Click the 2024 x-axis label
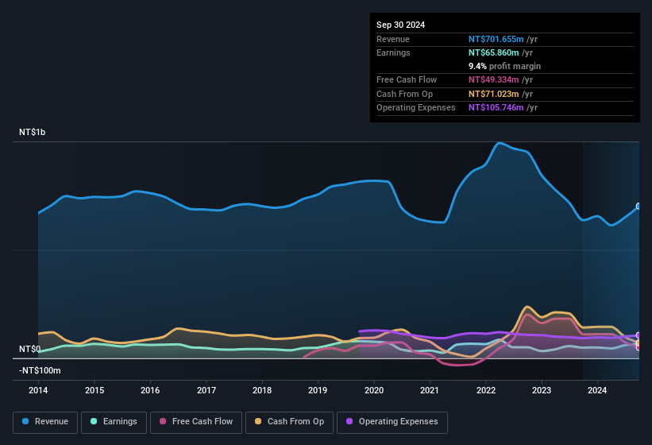652x445 pixels. coord(597,390)
